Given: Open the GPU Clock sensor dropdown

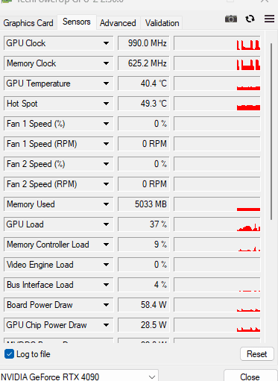Looking at the screenshot, I should (x=106, y=43).
